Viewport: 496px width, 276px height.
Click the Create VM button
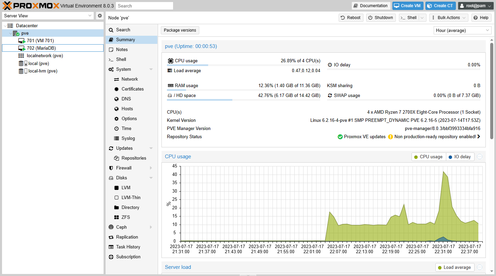click(407, 6)
